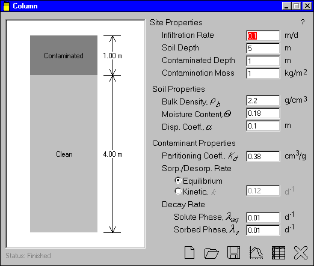Click the New file icon
Image resolution: width=314 pixels, height=266 pixels.
[x=189, y=253]
